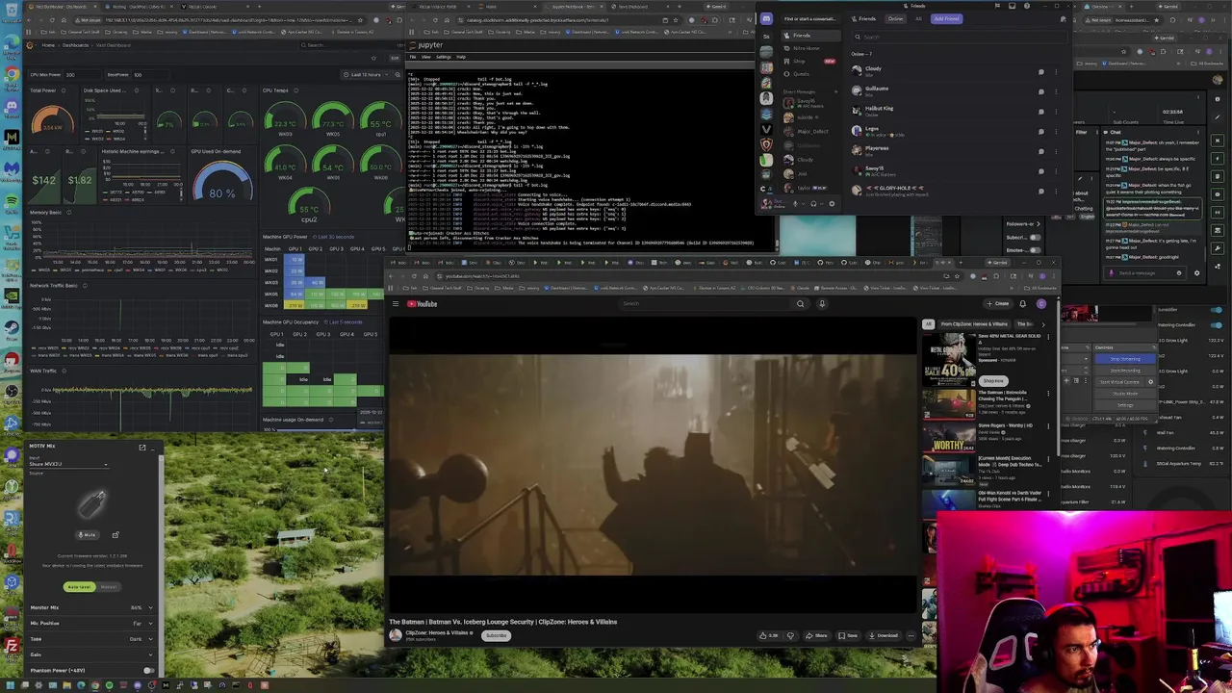
Task: Open YouTube notifications bell
Action: [x=1022, y=303]
